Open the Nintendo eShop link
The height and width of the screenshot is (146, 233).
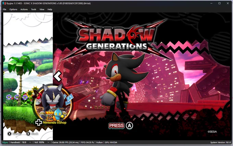(54, 123)
